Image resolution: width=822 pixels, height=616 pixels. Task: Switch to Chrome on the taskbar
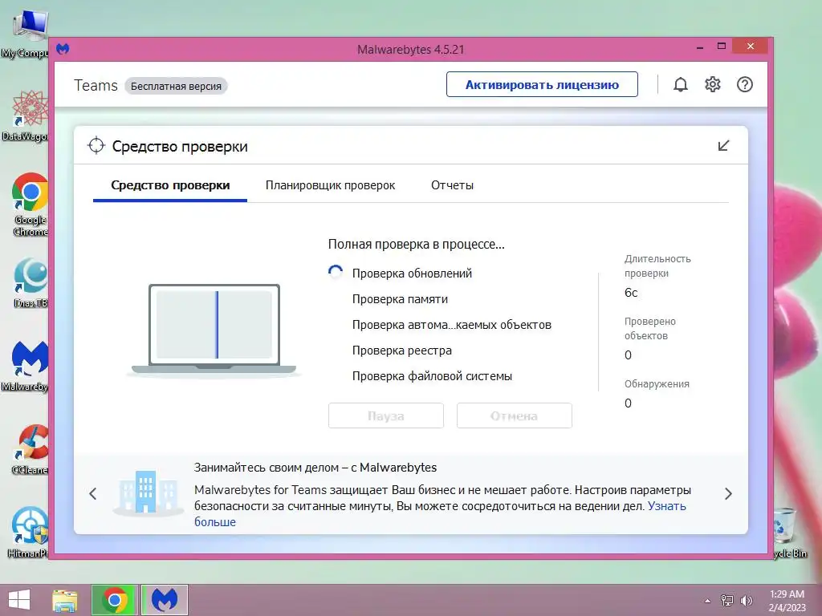[x=115, y=600]
